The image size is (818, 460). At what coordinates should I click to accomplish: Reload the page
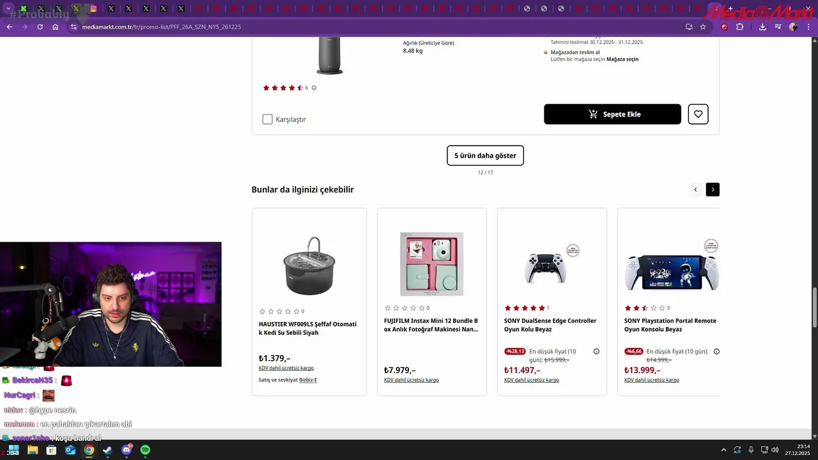pyautogui.click(x=40, y=27)
